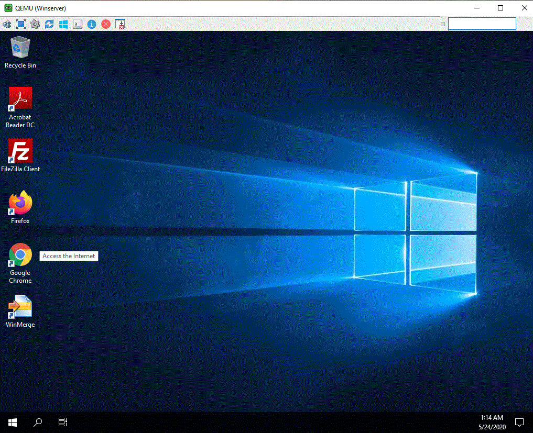
Task: Click the small square beside the toolbar field
Action: pyautogui.click(x=442, y=24)
